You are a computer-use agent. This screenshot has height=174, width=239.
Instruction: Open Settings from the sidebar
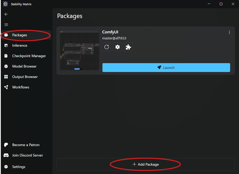pyautogui.click(x=26, y=167)
